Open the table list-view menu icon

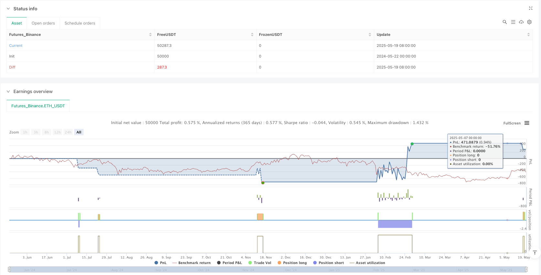513,22
